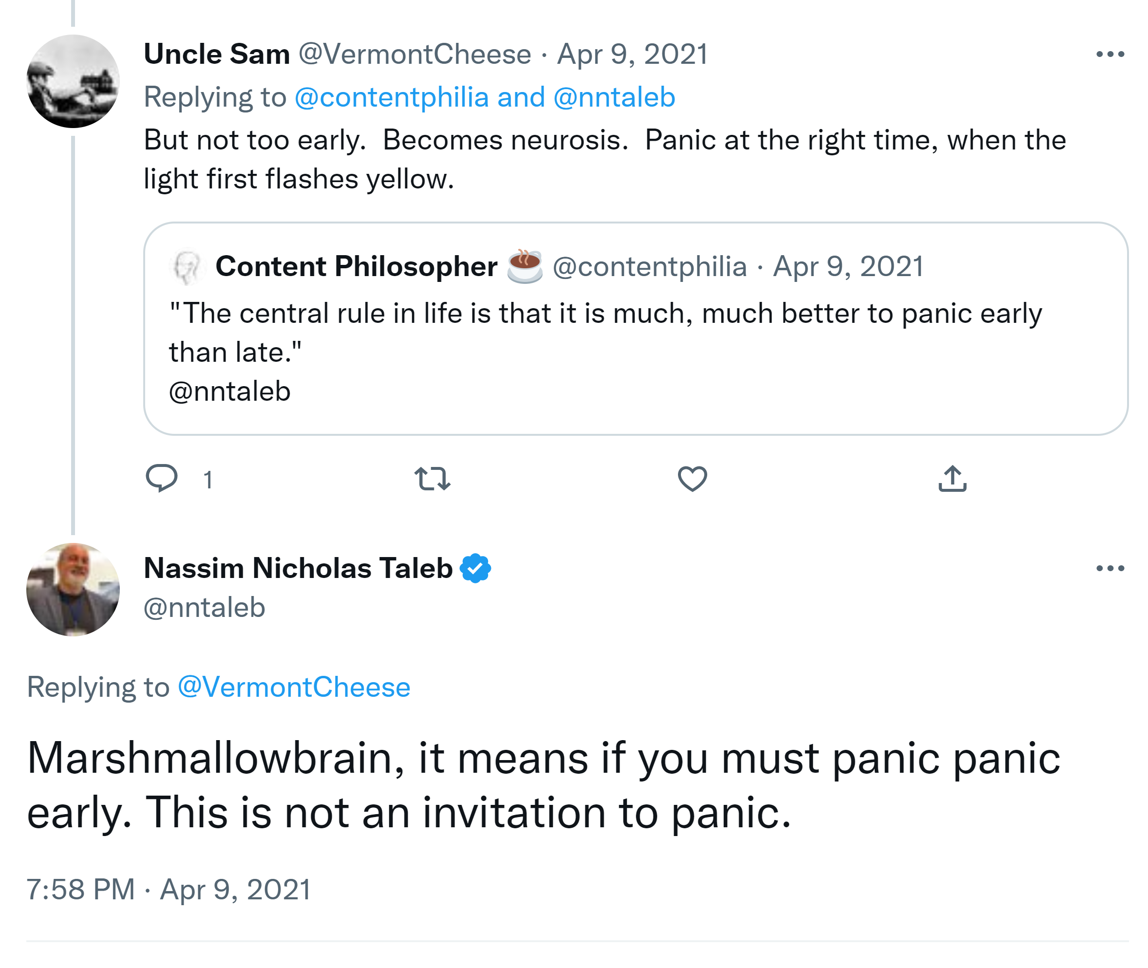Open the Nassim Nicholas Taleb name link

click(x=298, y=569)
